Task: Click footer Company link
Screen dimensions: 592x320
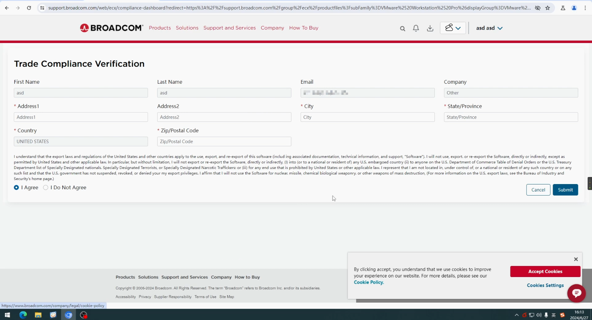Action: [221, 277]
